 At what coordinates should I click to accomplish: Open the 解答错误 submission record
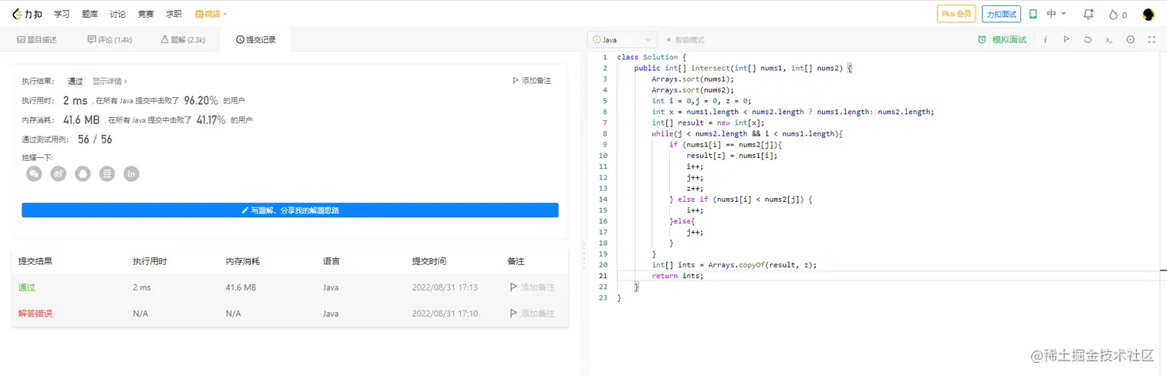(x=36, y=314)
